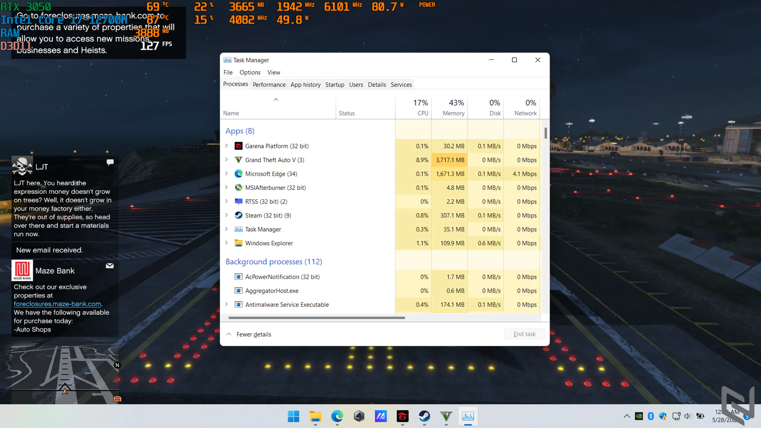761x428 pixels.
Task: Sort processes by the Status column
Action: point(365,108)
